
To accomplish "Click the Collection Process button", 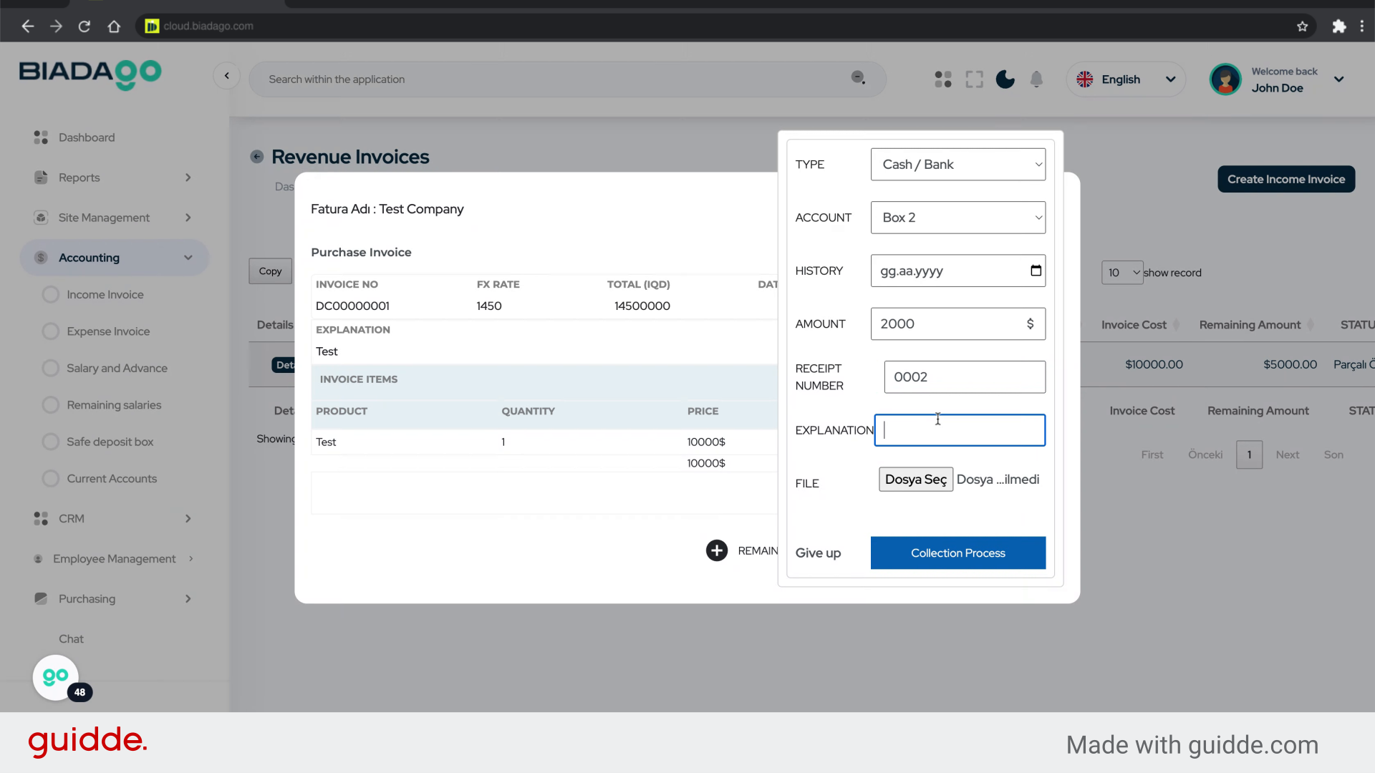I will [x=957, y=553].
